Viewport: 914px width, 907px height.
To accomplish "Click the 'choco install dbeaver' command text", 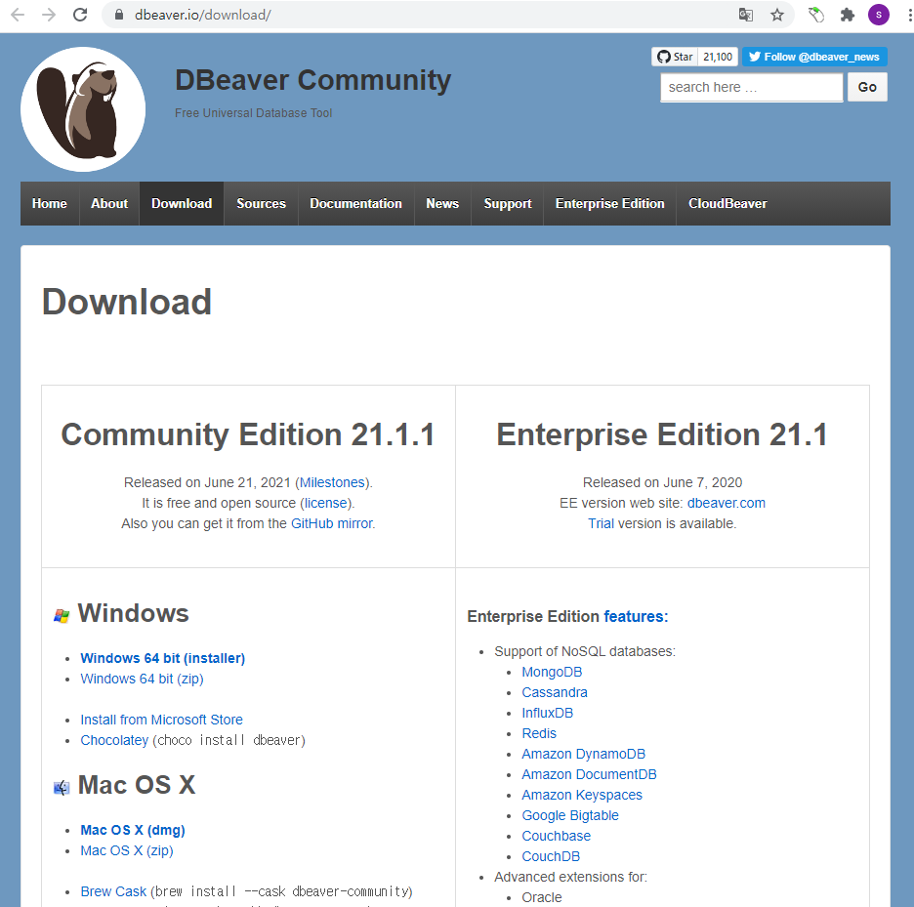I will [228, 740].
